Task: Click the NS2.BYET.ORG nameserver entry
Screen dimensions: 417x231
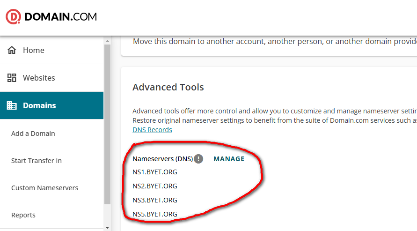Action: coord(155,186)
